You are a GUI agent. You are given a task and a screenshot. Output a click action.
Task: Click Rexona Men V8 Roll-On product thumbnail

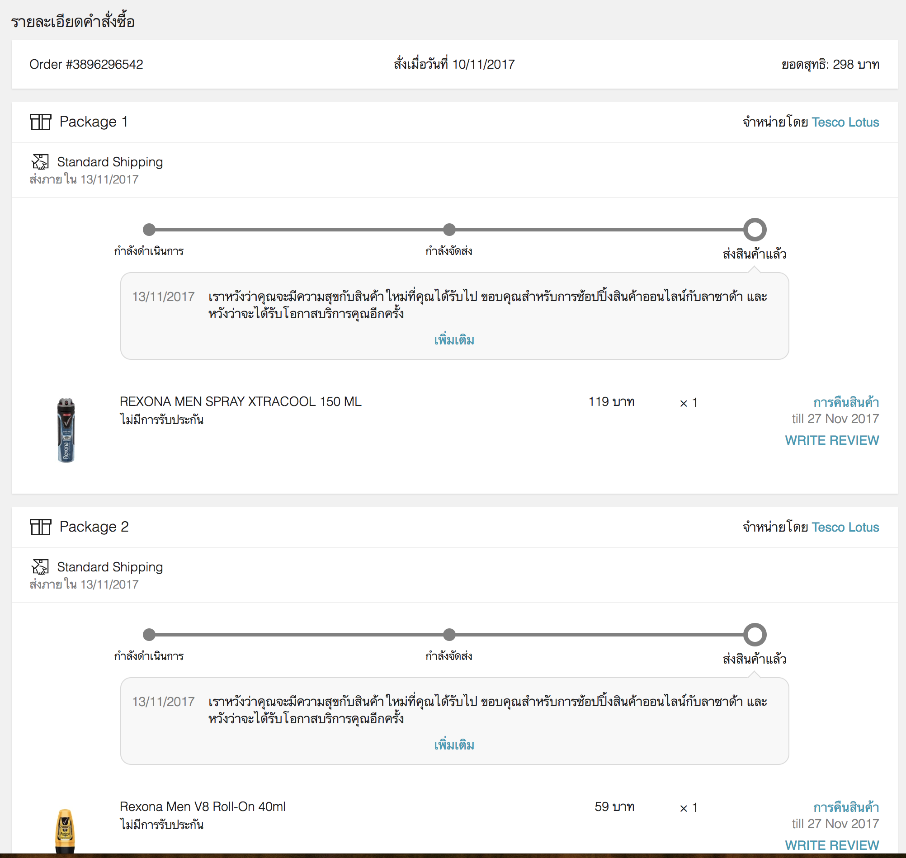[65, 831]
